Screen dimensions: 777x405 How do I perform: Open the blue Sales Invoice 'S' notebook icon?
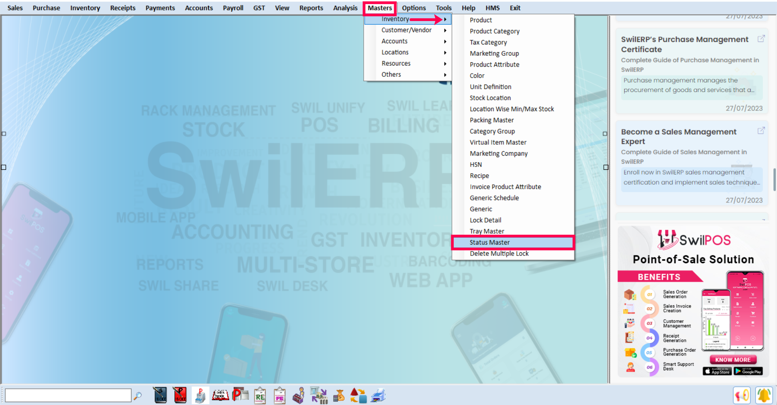point(160,395)
